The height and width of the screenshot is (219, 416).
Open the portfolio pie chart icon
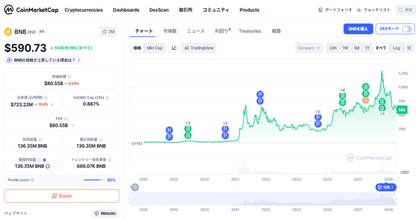click(321, 10)
